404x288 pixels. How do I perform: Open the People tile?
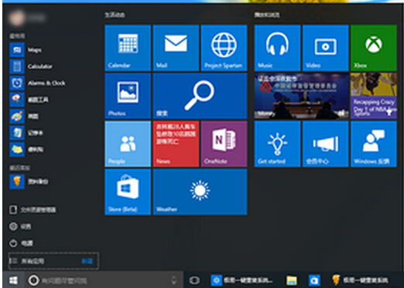tap(128, 144)
